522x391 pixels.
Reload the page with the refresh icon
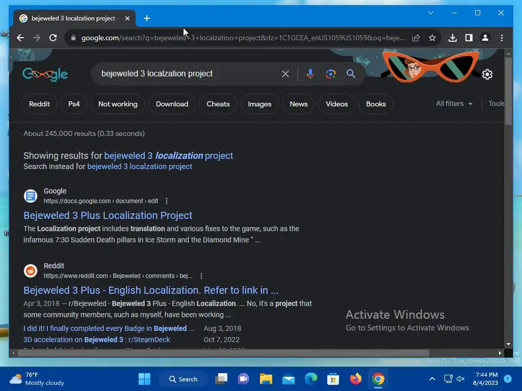[x=53, y=38]
